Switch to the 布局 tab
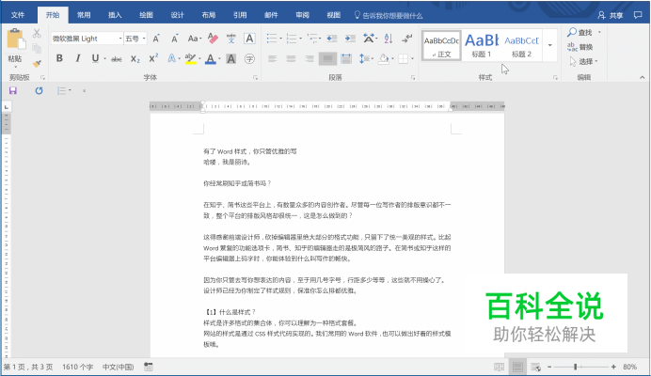The image size is (651, 376). (x=209, y=15)
